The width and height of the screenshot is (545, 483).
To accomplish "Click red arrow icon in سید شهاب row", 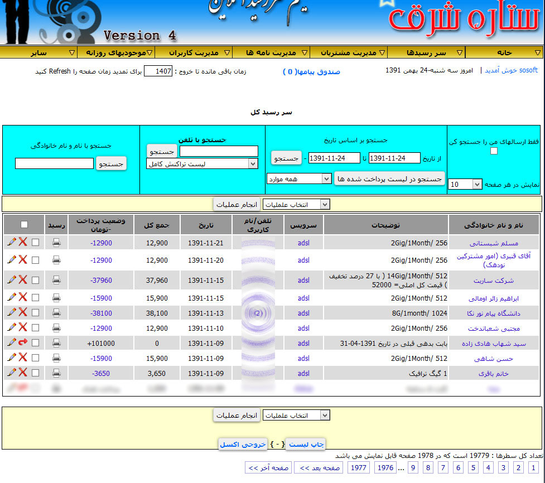I will click(23, 342).
